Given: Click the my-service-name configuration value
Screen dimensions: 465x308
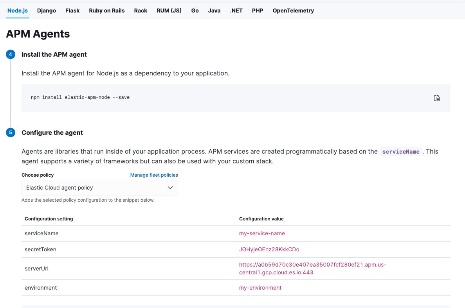Looking at the screenshot, I should pos(262,233).
